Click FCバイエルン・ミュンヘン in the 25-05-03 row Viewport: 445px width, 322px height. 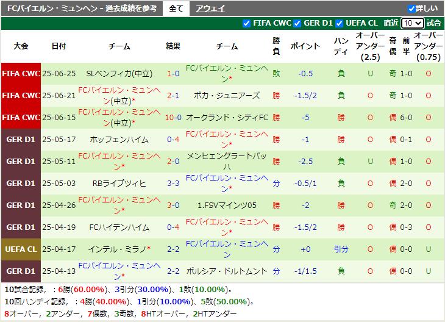[227, 183]
